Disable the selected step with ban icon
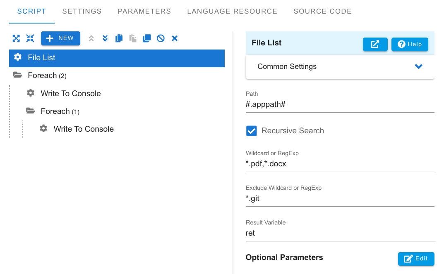Image resolution: width=444 pixels, height=274 pixels. 161,38
